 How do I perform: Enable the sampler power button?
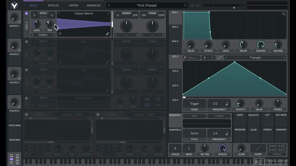26,98
